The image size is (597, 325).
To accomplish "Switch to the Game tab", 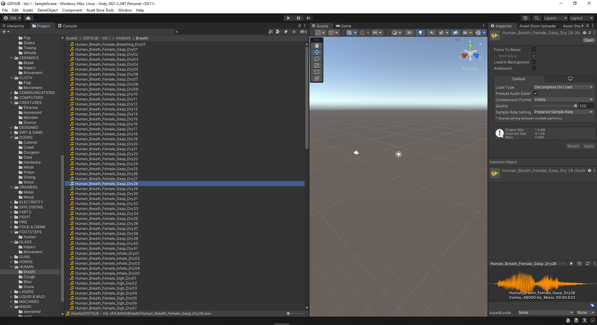I will click(344, 26).
